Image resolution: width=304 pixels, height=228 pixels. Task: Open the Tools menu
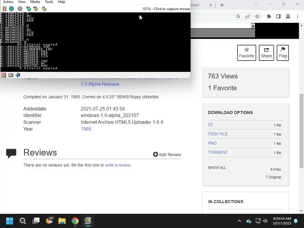click(49, 2)
